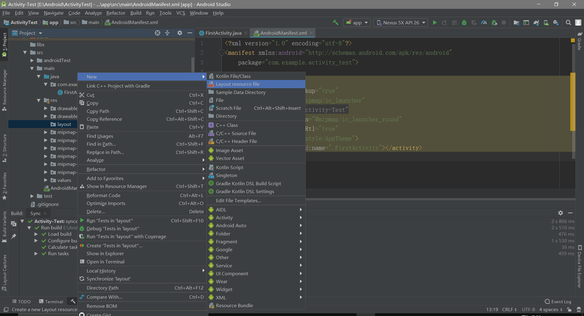Expand the Run tasks node
Screen dimensions: 584x316
(x=36, y=254)
